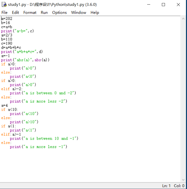Click the line a=-1
This screenshot has width=187, height=189.
pyautogui.click(x=5, y=56)
